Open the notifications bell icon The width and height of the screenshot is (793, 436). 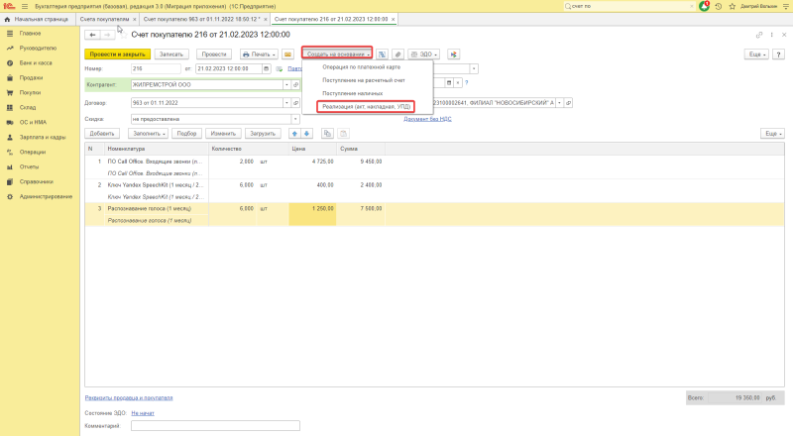[x=704, y=6]
